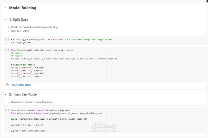Click the Show hidden output link
Image resolution: width=208 pixels, height=138 pixels.
tap(21, 85)
